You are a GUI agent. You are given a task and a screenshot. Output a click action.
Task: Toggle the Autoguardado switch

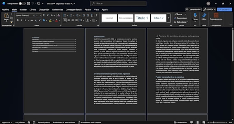tap(22, 3)
